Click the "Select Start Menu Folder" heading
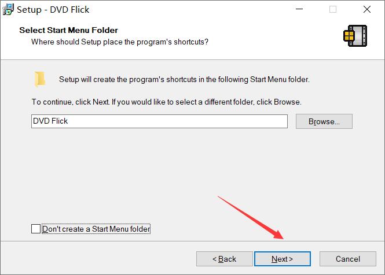Screen dimensions: 385x275 tap(69, 30)
